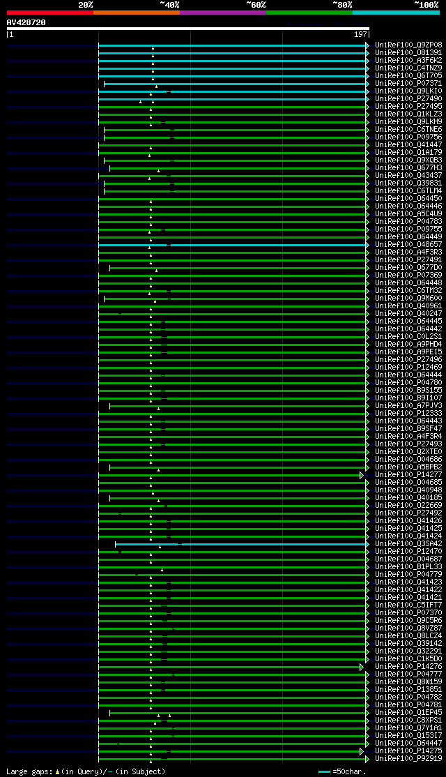Click the UniRef100_Q8VZ87 label

coord(408,628)
